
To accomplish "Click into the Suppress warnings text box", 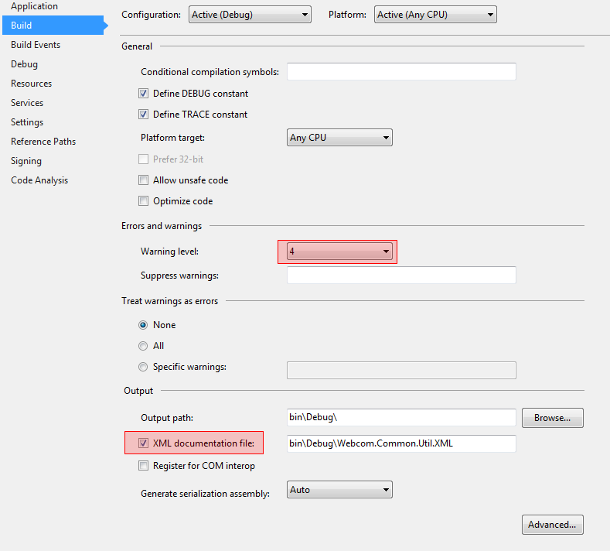I will coord(401,275).
